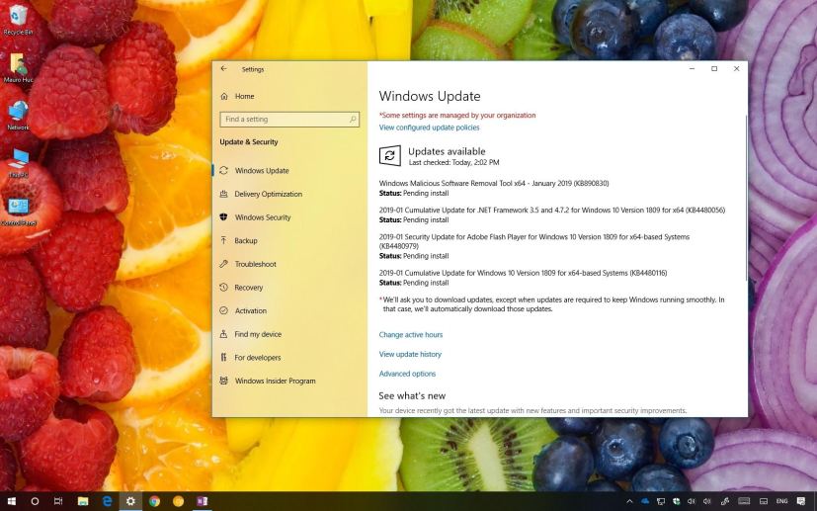Launch Google Chrome from the taskbar
817x511 pixels.
tap(154, 502)
